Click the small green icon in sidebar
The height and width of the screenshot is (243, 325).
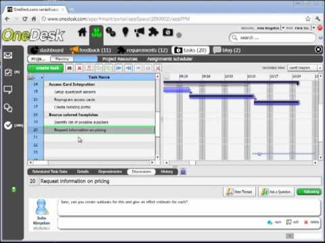pos(14,190)
